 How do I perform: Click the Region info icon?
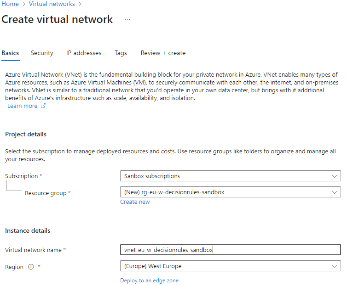click(31, 267)
